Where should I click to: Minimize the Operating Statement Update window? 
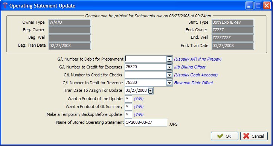(x=249, y=6)
